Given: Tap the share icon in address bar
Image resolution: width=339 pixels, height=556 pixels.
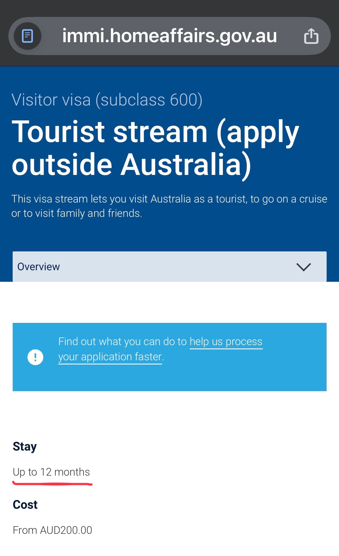Looking at the screenshot, I should coord(311,36).
